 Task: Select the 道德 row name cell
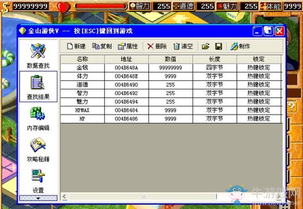[82, 85]
